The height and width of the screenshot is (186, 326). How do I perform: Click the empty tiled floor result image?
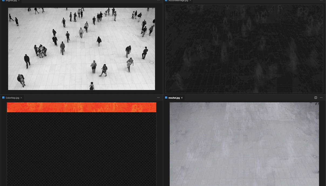244,144
